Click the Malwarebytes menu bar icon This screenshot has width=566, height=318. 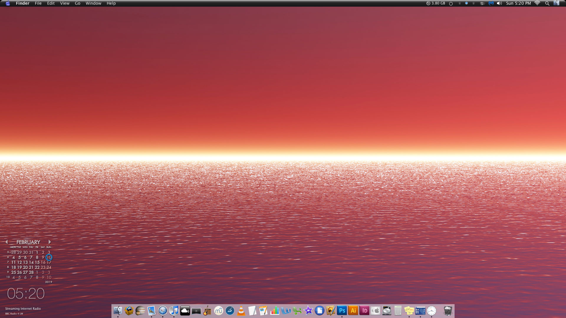click(x=491, y=3)
